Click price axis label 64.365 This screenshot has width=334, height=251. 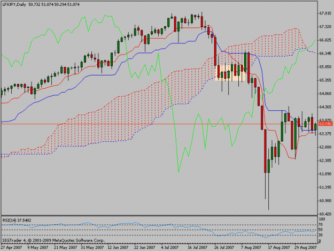coord(325,107)
